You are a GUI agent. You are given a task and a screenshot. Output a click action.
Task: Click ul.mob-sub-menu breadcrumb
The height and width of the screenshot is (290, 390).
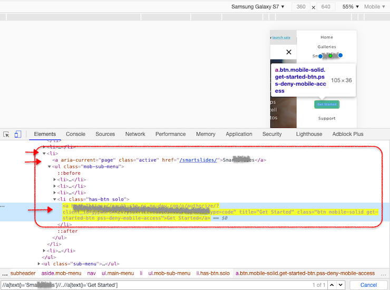point(169,273)
